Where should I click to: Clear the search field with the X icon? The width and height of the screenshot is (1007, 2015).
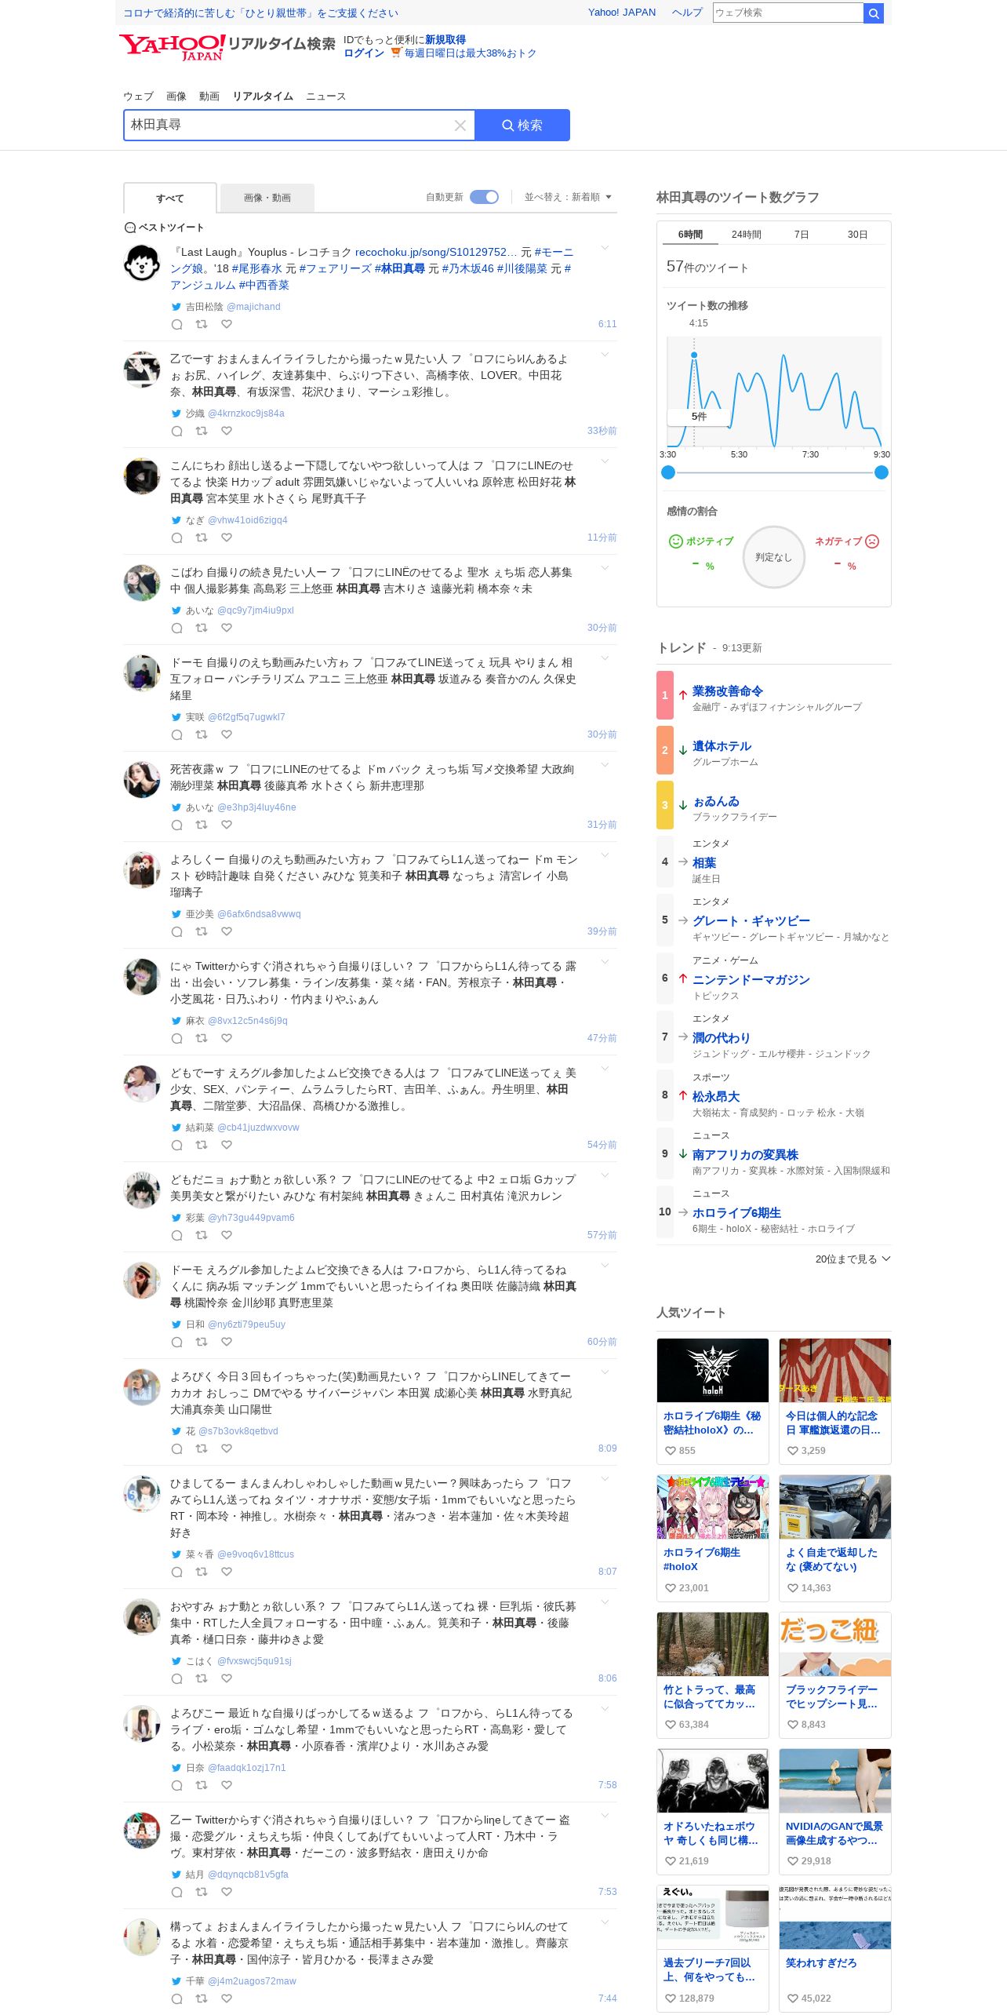pyautogui.click(x=460, y=126)
